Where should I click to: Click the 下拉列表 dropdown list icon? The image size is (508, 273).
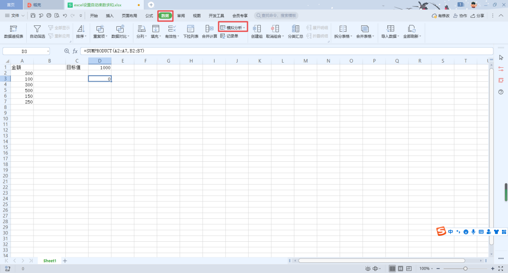pos(190,31)
